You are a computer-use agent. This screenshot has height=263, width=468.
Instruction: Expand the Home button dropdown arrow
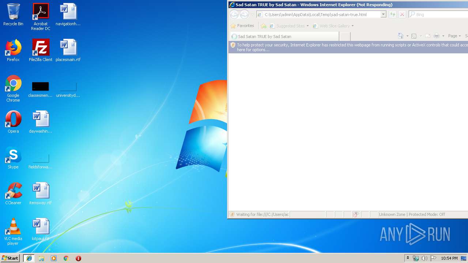pos(407,36)
